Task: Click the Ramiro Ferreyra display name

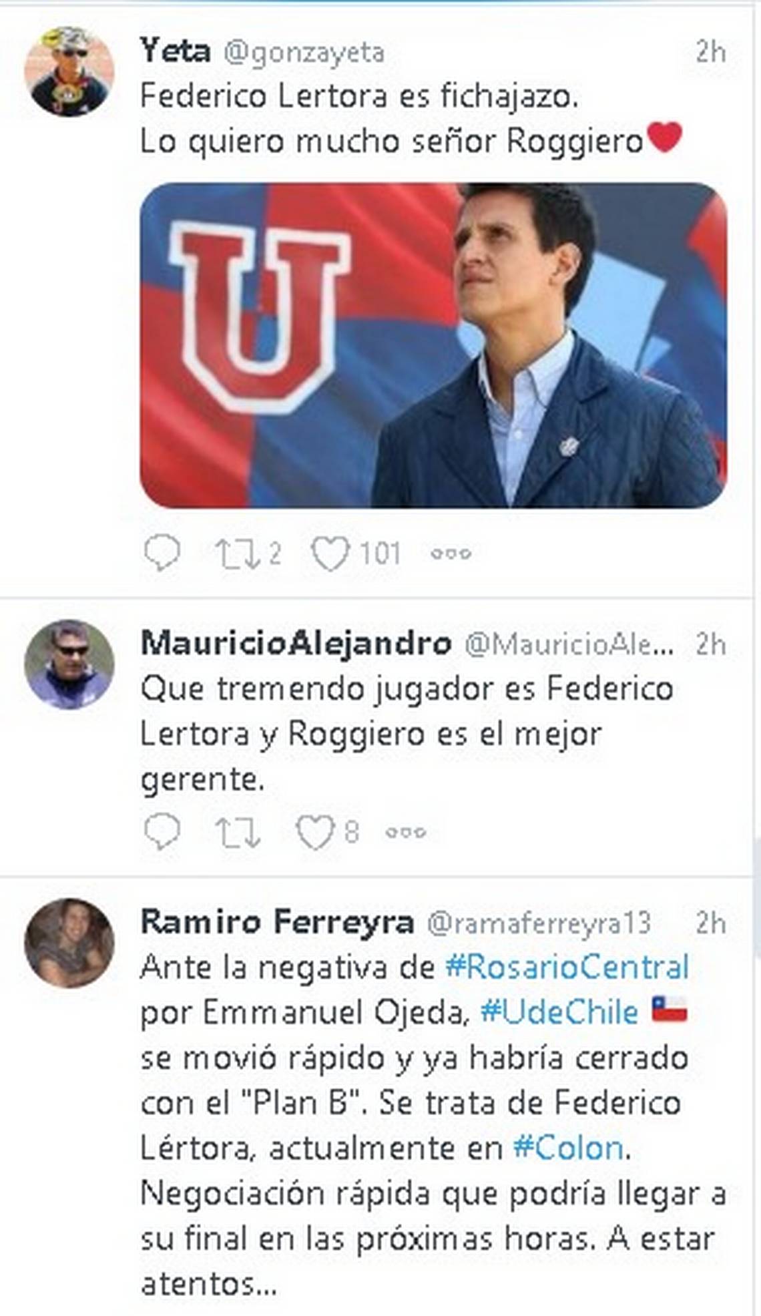Action: click(x=277, y=922)
